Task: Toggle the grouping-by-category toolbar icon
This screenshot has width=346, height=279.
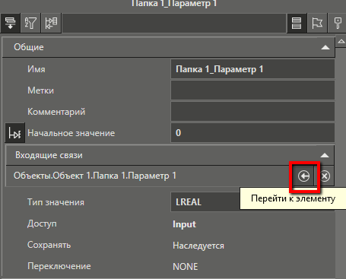Action: 10,24
